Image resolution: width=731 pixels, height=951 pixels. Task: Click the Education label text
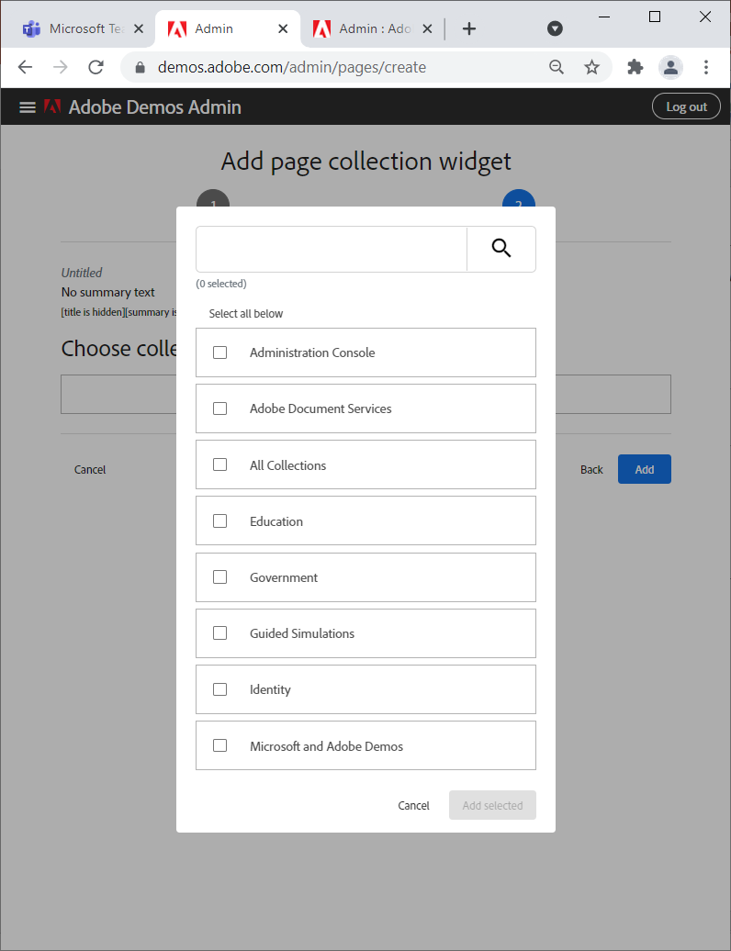(x=276, y=521)
